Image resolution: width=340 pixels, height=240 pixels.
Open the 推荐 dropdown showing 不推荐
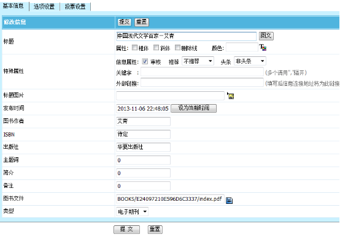coord(198,61)
